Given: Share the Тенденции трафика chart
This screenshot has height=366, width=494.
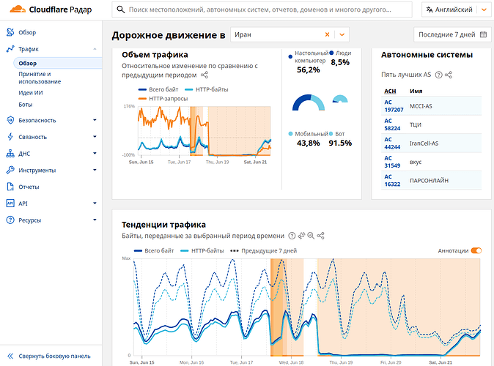Looking at the screenshot, I should tap(320, 236).
